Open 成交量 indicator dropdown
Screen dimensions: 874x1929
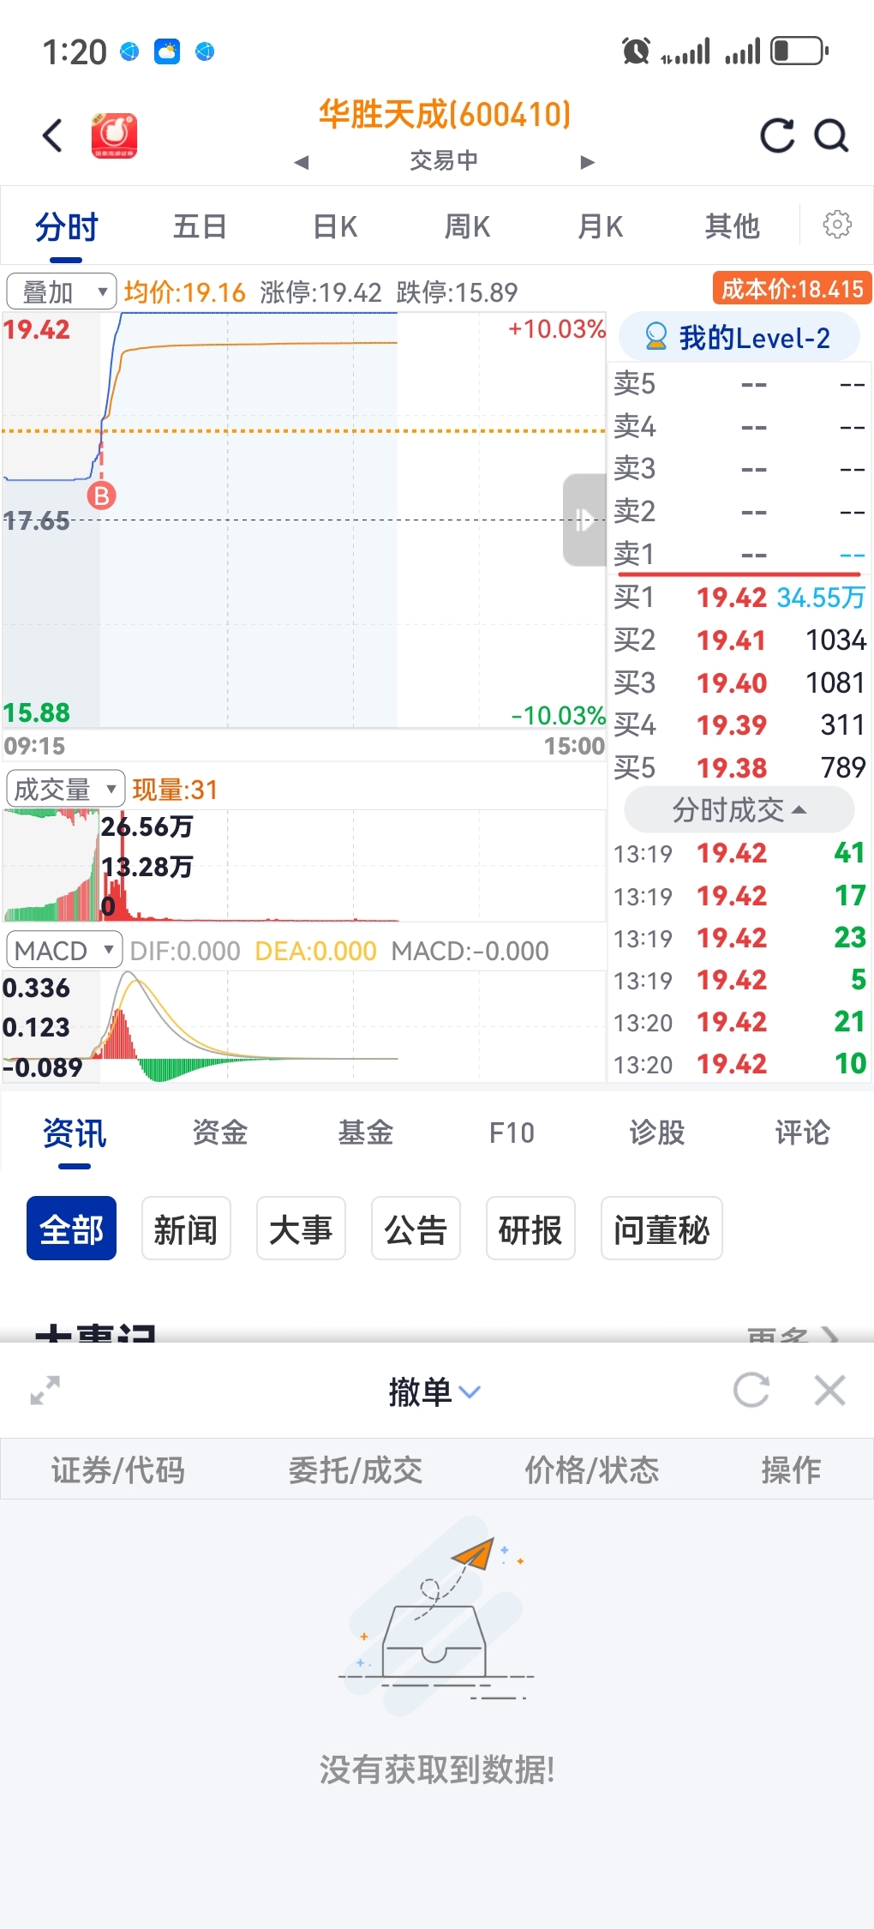coord(65,789)
